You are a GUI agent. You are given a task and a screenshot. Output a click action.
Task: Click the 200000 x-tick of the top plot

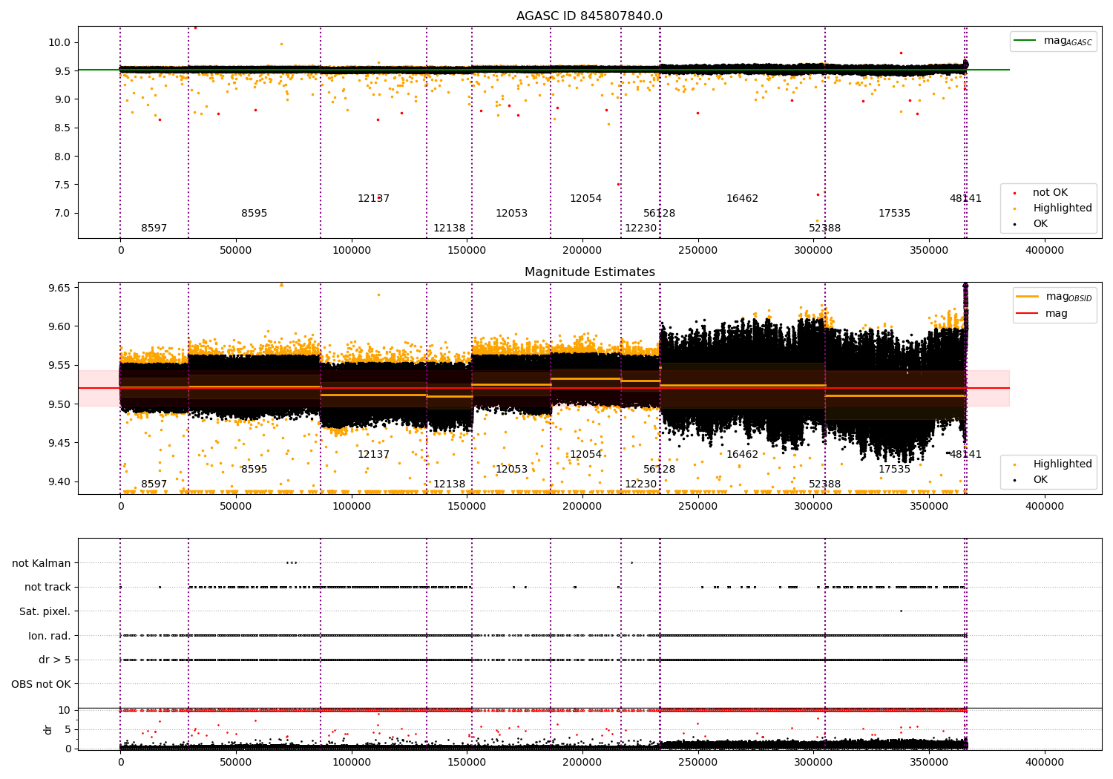pyautogui.click(x=582, y=251)
